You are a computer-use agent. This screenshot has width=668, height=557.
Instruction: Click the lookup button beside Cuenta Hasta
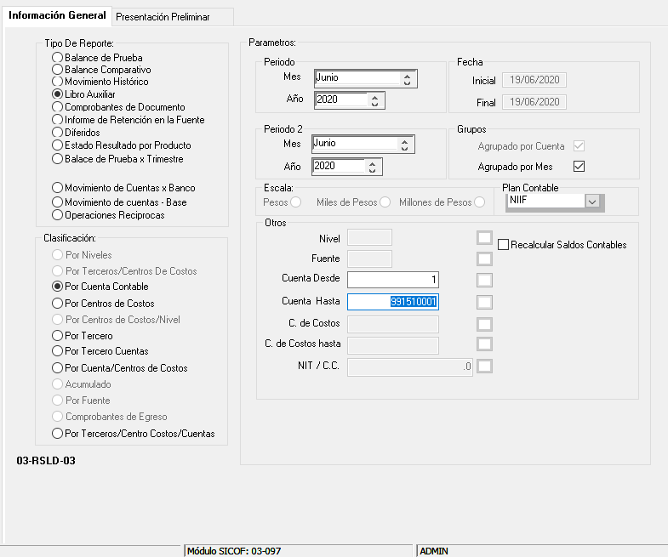[x=484, y=301]
